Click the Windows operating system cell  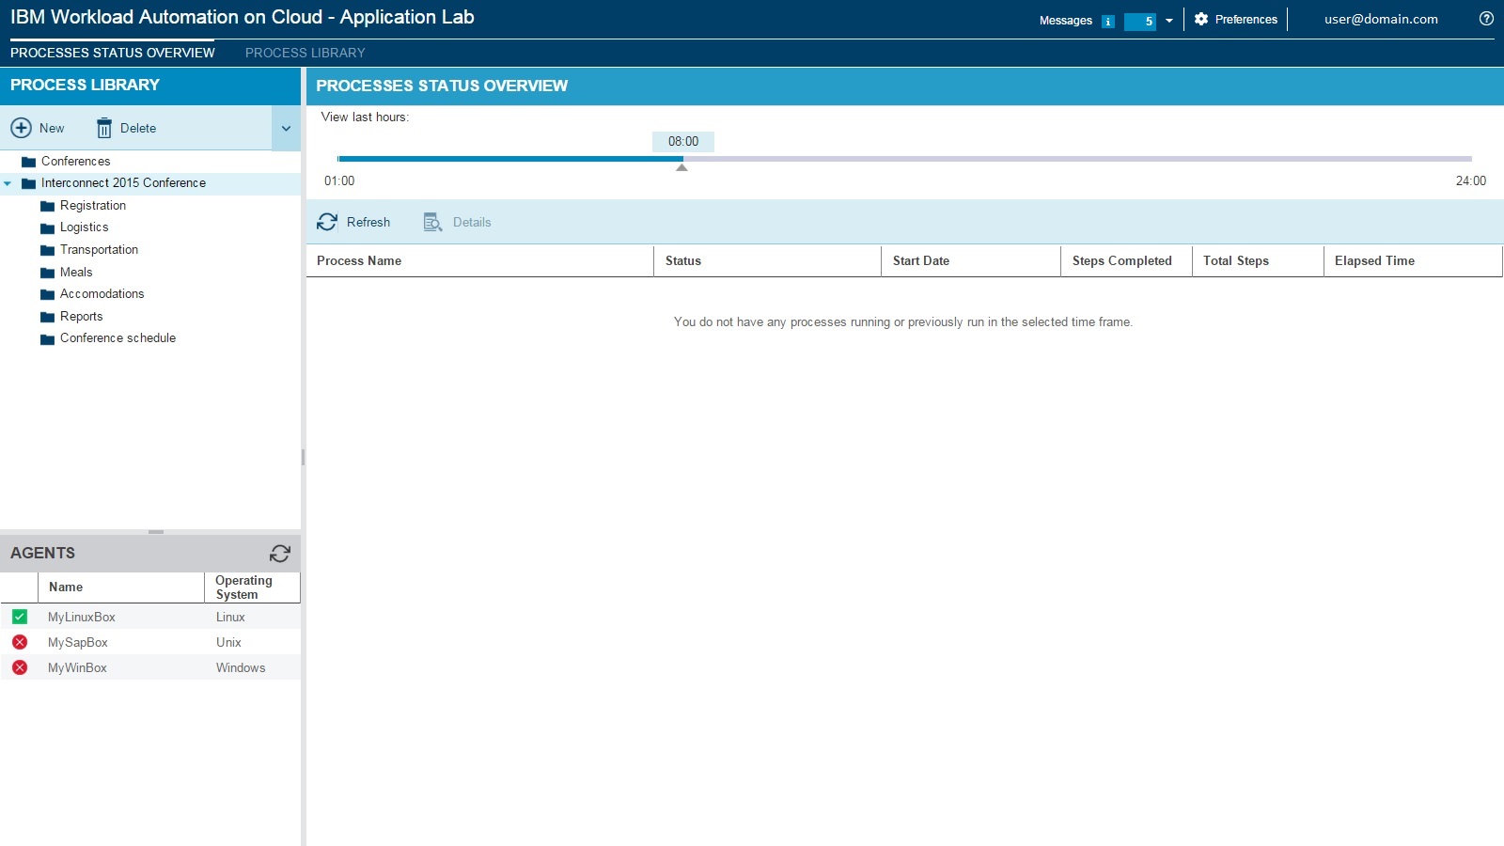pyautogui.click(x=241, y=667)
